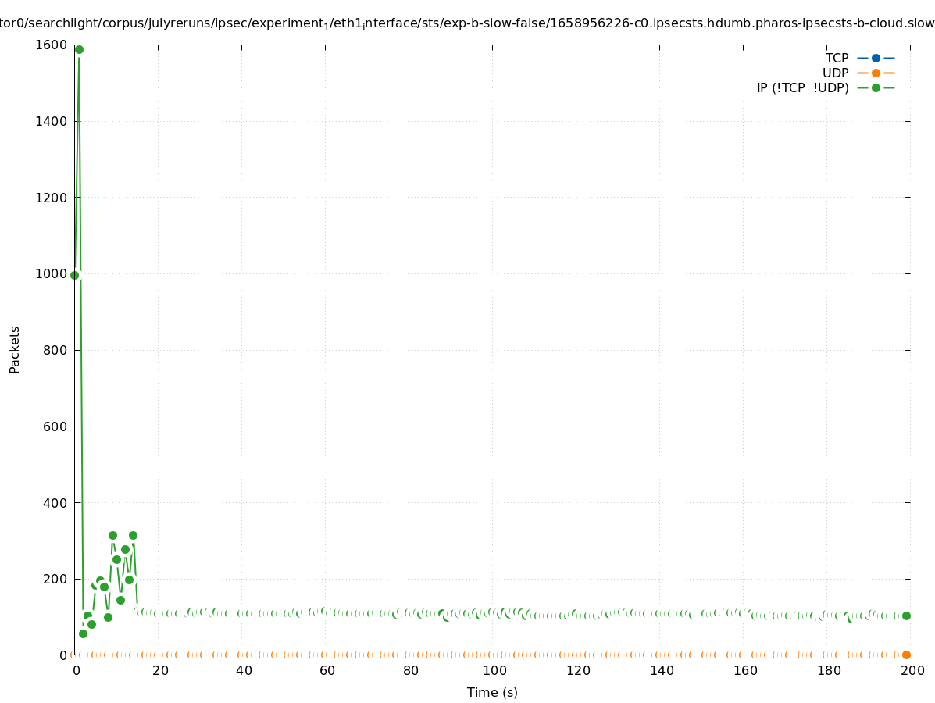Screen dimensions: 935x703
Task: Click the last green data point at right edge
Action: (906, 616)
